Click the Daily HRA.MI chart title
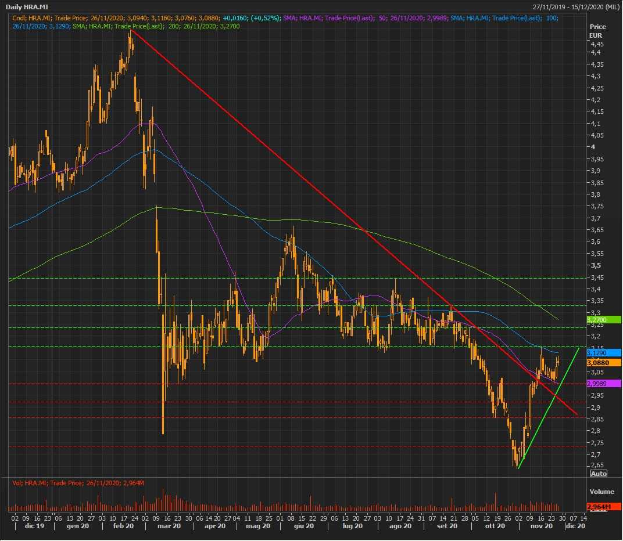The width and height of the screenshot is (623, 541). (28, 6)
